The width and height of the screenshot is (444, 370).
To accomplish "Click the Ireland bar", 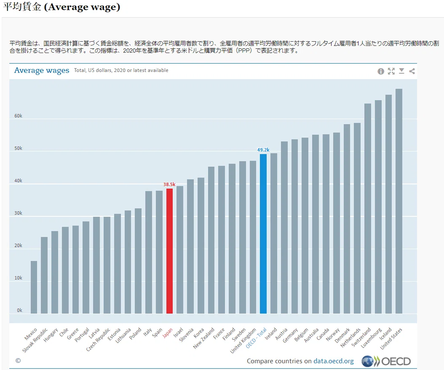I will (x=274, y=233).
